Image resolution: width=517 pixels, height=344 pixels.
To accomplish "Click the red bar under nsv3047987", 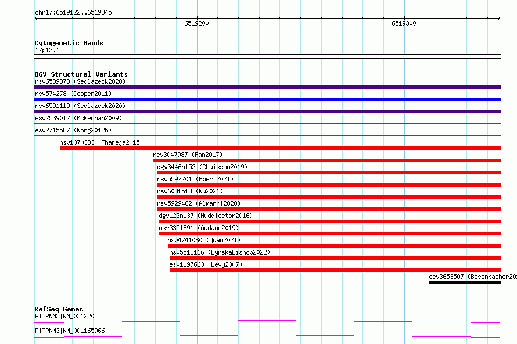I will pos(327,160).
